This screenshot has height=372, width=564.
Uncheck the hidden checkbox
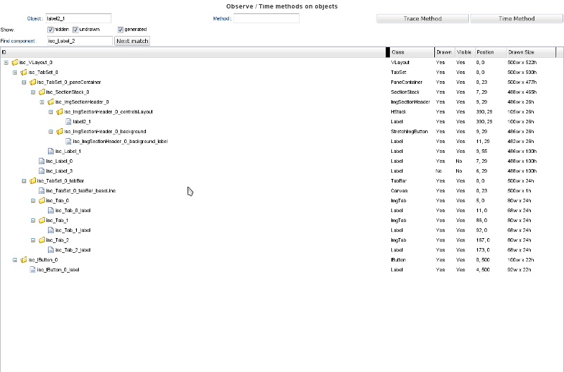click(x=51, y=30)
